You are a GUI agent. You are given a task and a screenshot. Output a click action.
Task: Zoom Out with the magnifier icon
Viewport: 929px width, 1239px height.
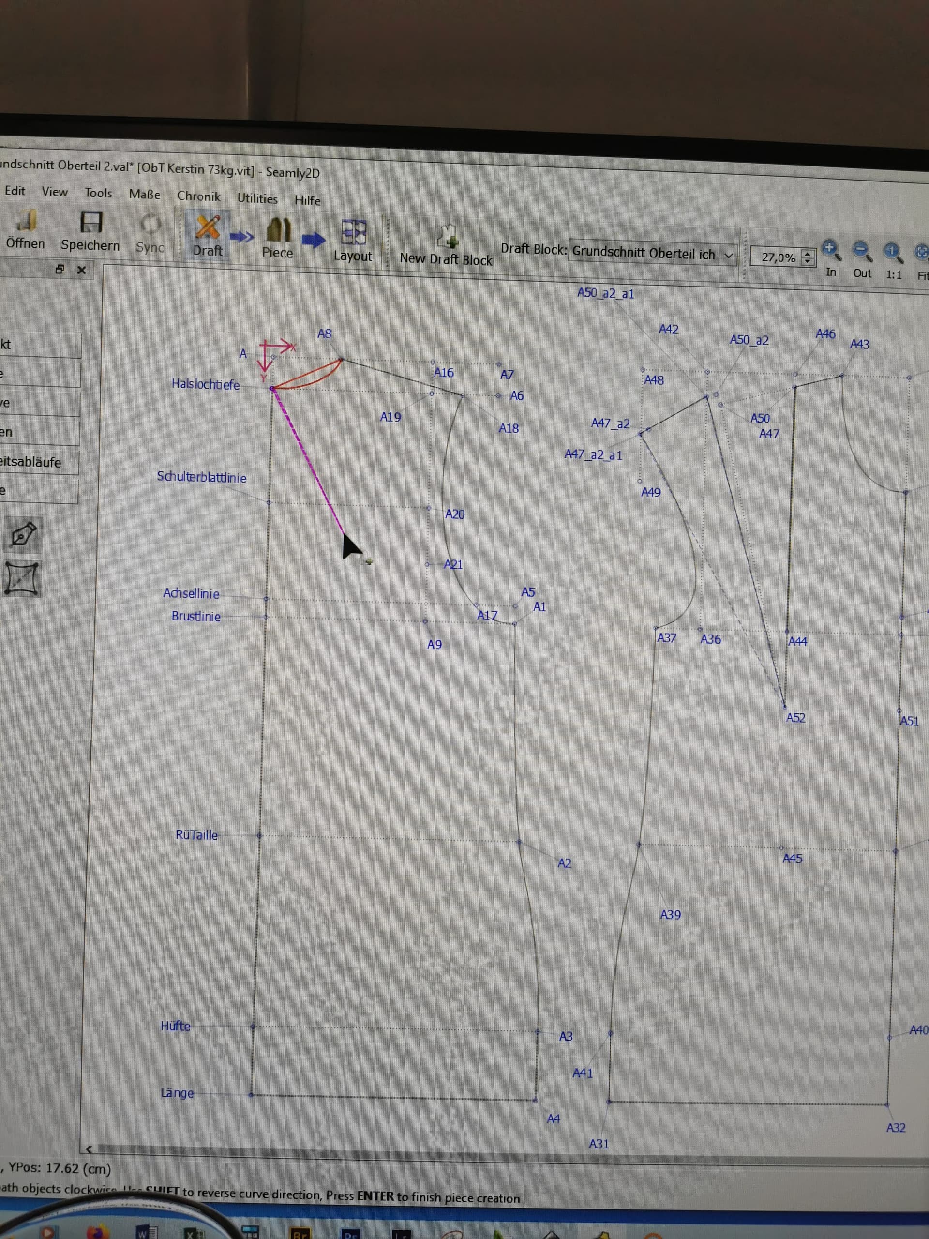coord(862,250)
